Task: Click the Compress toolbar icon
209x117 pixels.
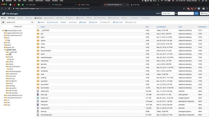Action: [x=145, y=18]
